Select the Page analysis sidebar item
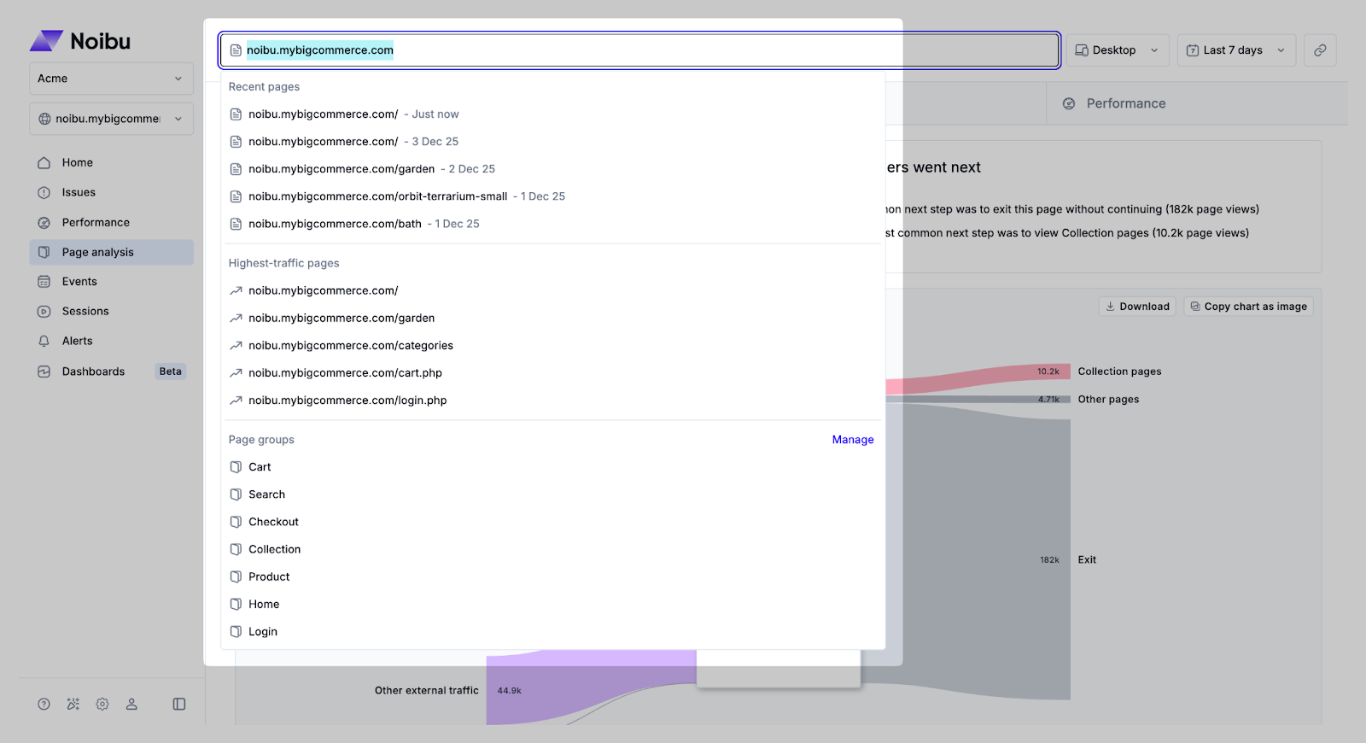Viewport: 1366px width, 743px height. [111, 252]
